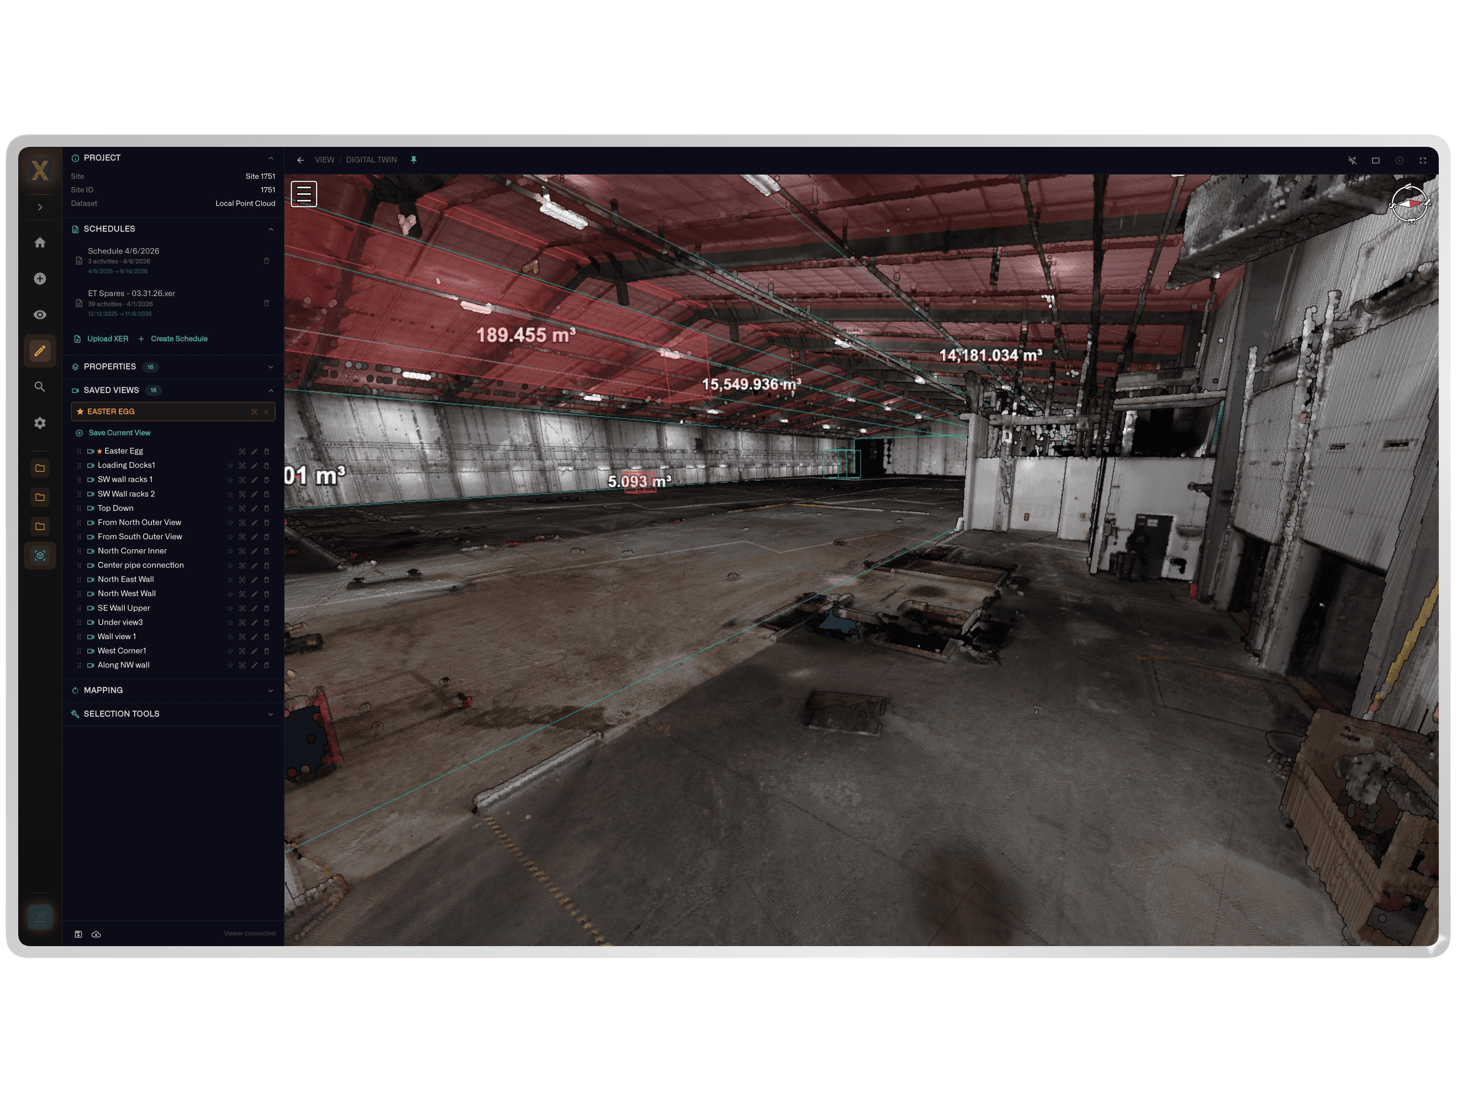This screenshot has width=1457, height=1093.
Task: Favorite the SW wall racks 1 star
Action: coord(230,480)
